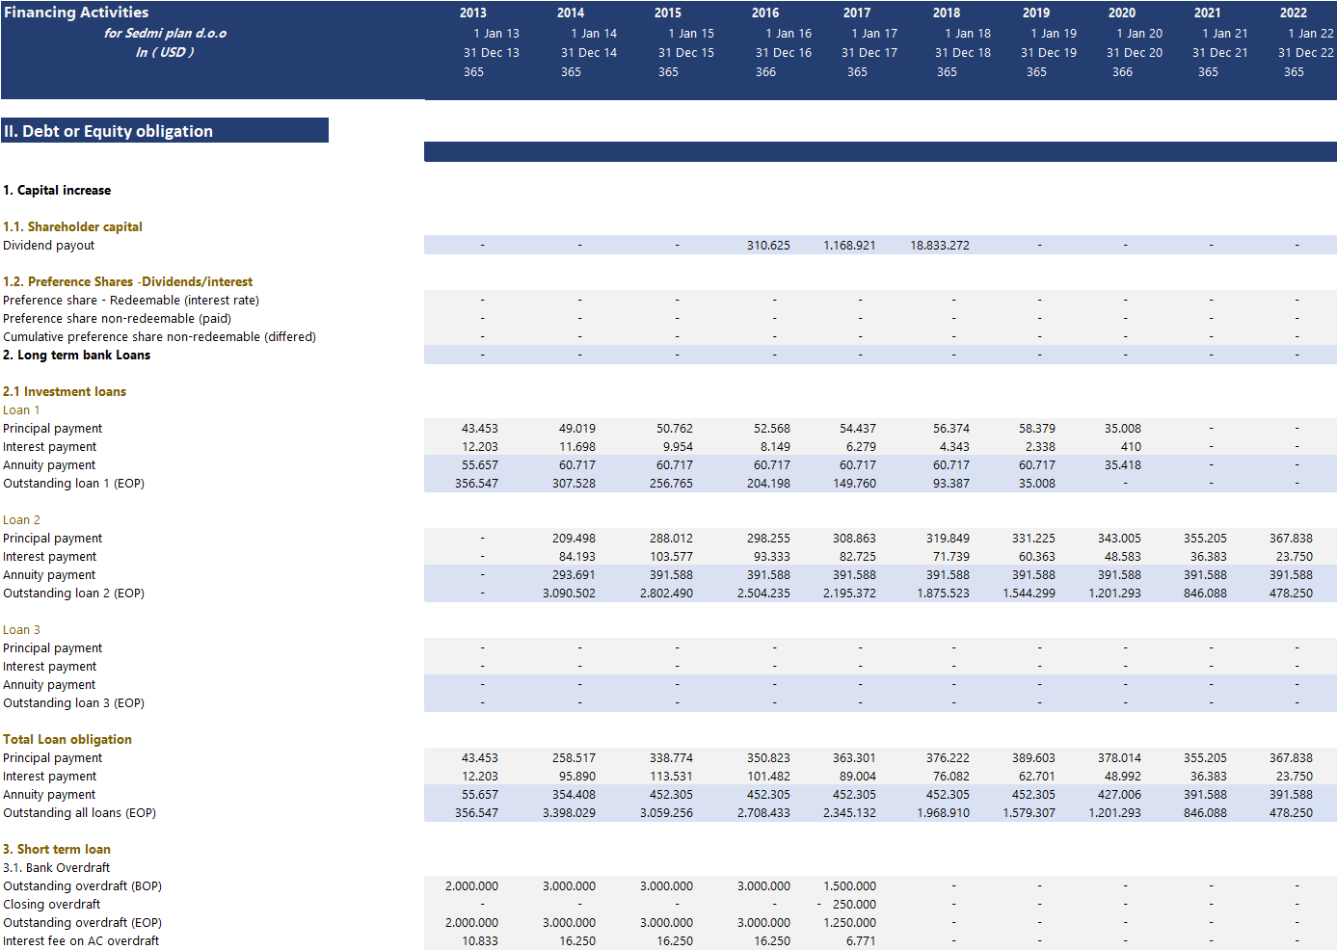Select the 'Total Loan obligation' heading
The width and height of the screenshot is (1337, 950).
click(x=67, y=739)
